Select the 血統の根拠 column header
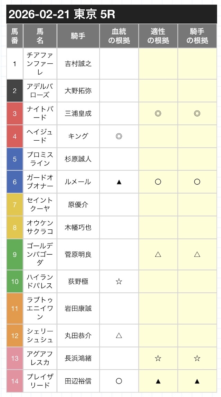The width and height of the screenshot is (221, 397). pos(119,36)
